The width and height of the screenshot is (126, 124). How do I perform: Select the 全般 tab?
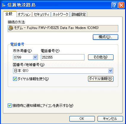(x=9, y=14)
